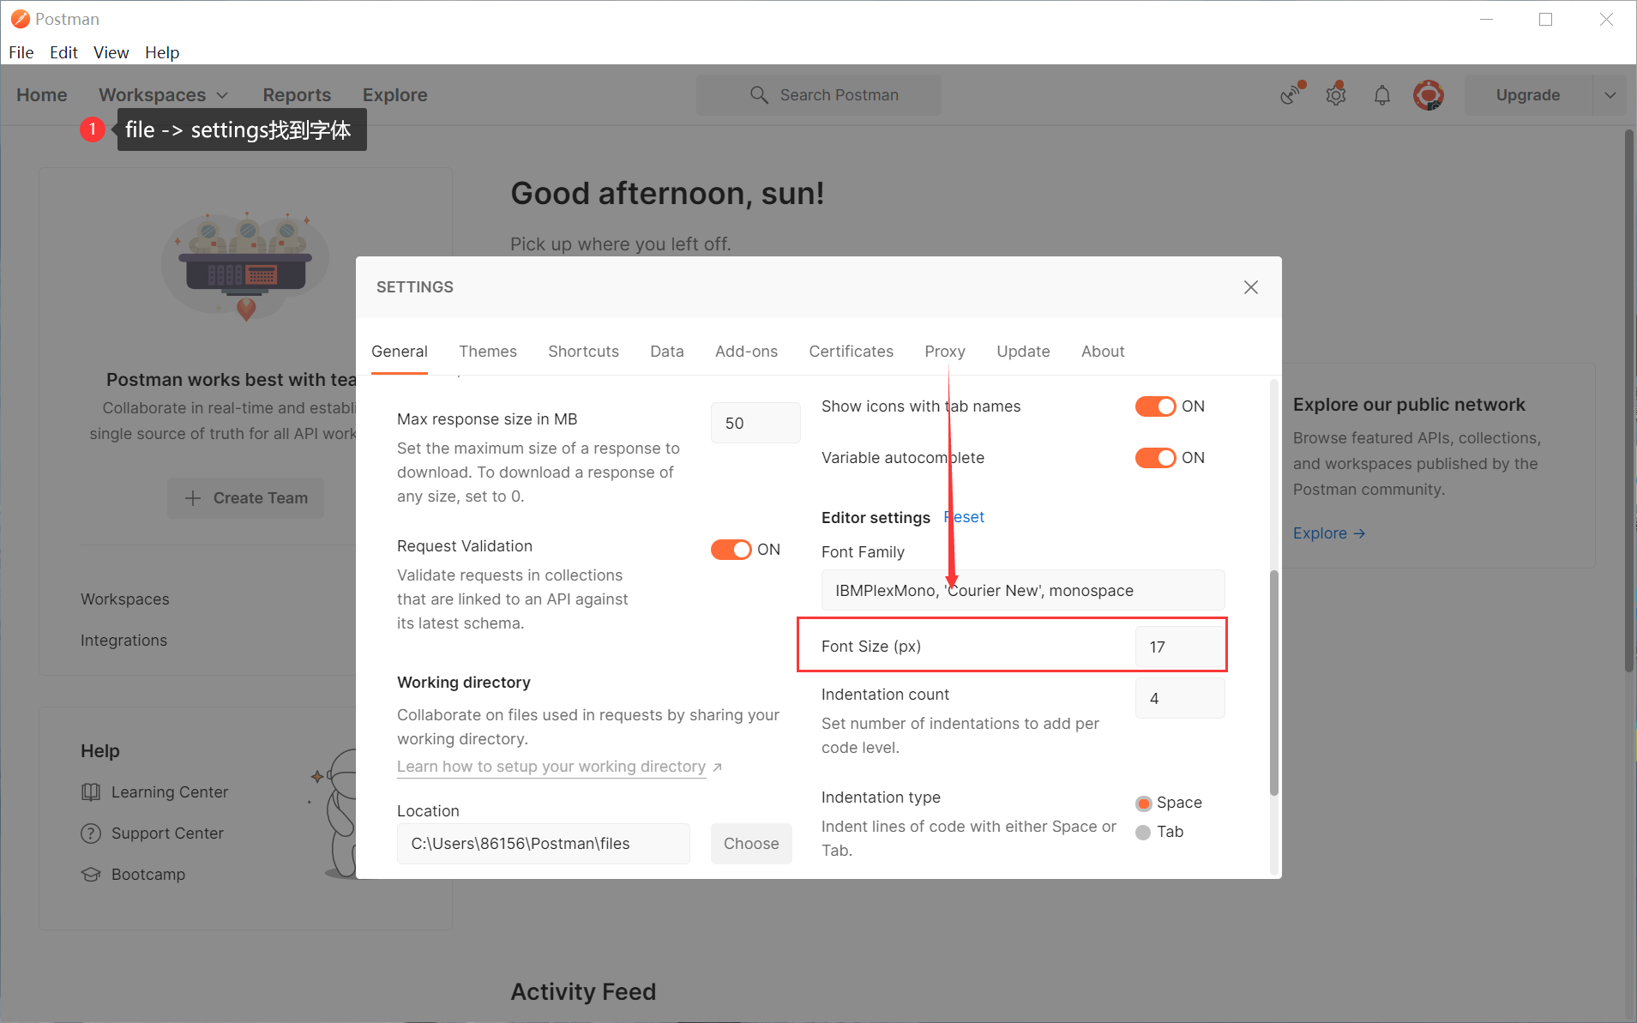This screenshot has width=1637, height=1023.
Task: Click the main window vertical scrollbar
Action: (x=1629, y=400)
